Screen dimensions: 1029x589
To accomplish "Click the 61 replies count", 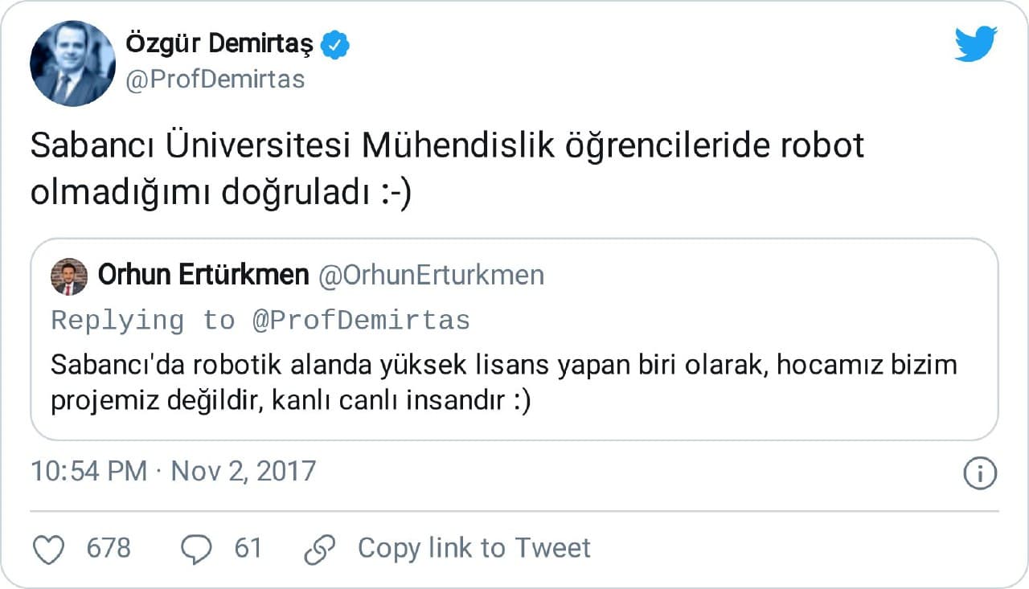I will [x=248, y=548].
